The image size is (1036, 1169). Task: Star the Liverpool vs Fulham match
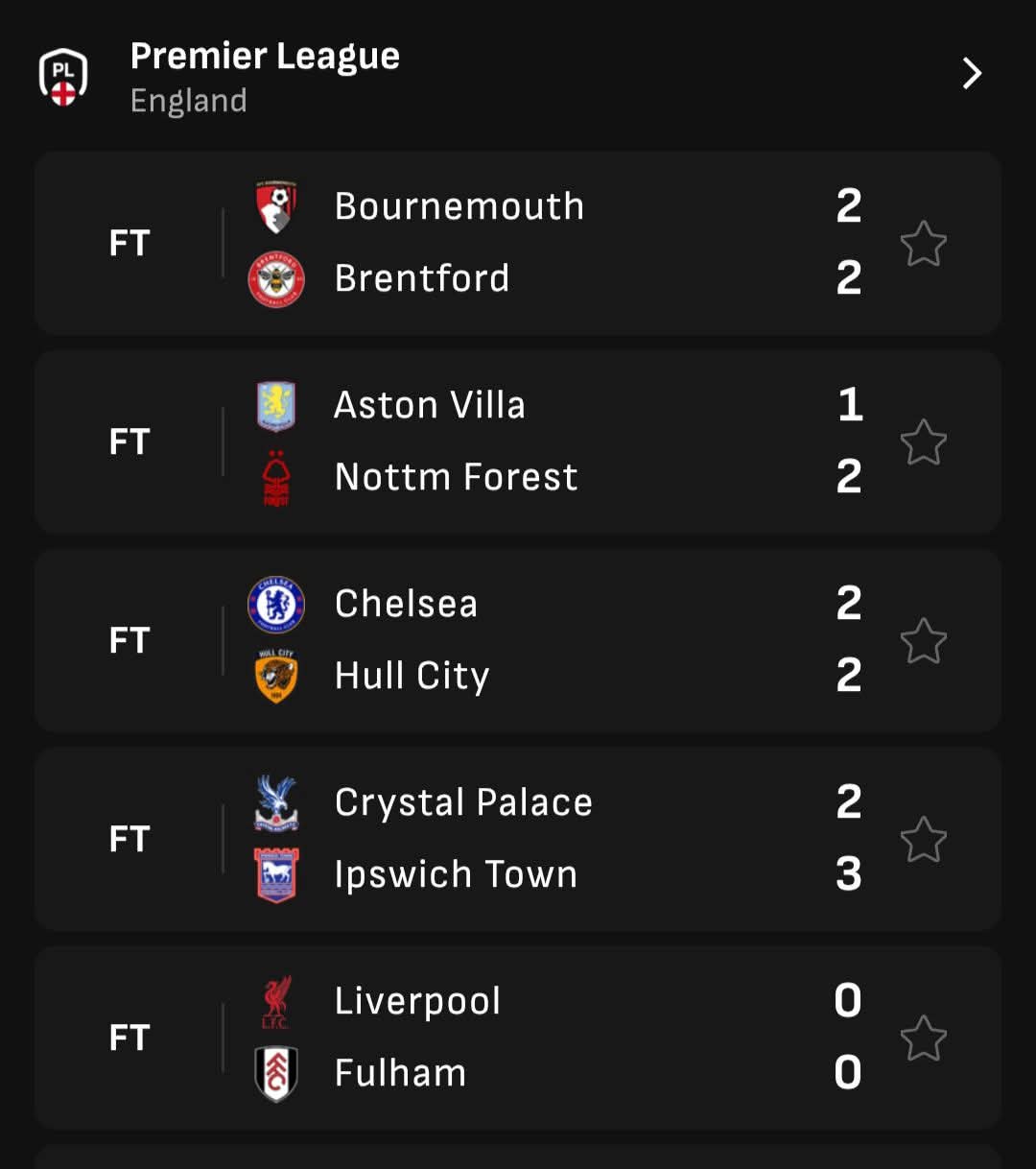[924, 1038]
